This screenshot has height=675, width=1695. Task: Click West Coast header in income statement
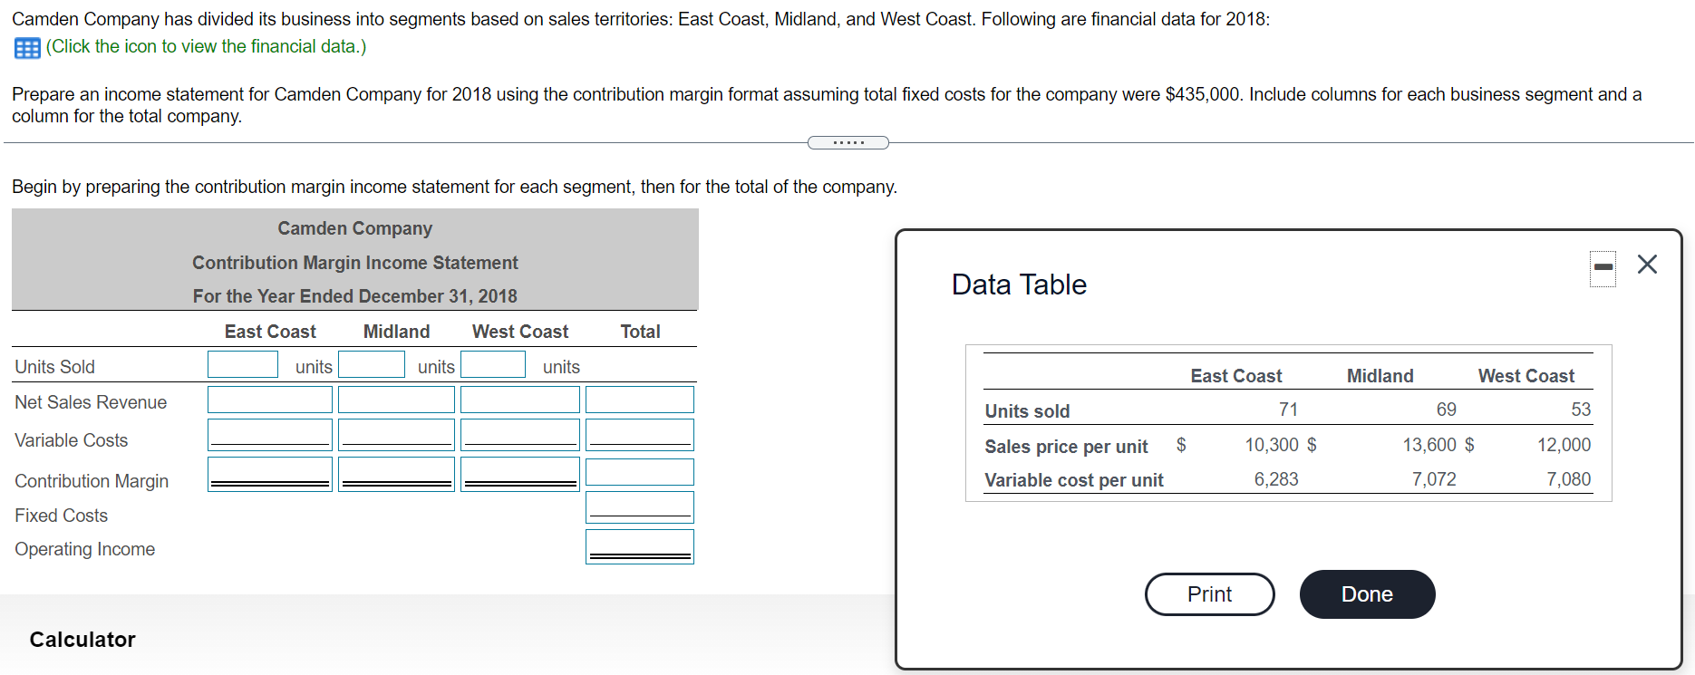(x=520, y=332)
